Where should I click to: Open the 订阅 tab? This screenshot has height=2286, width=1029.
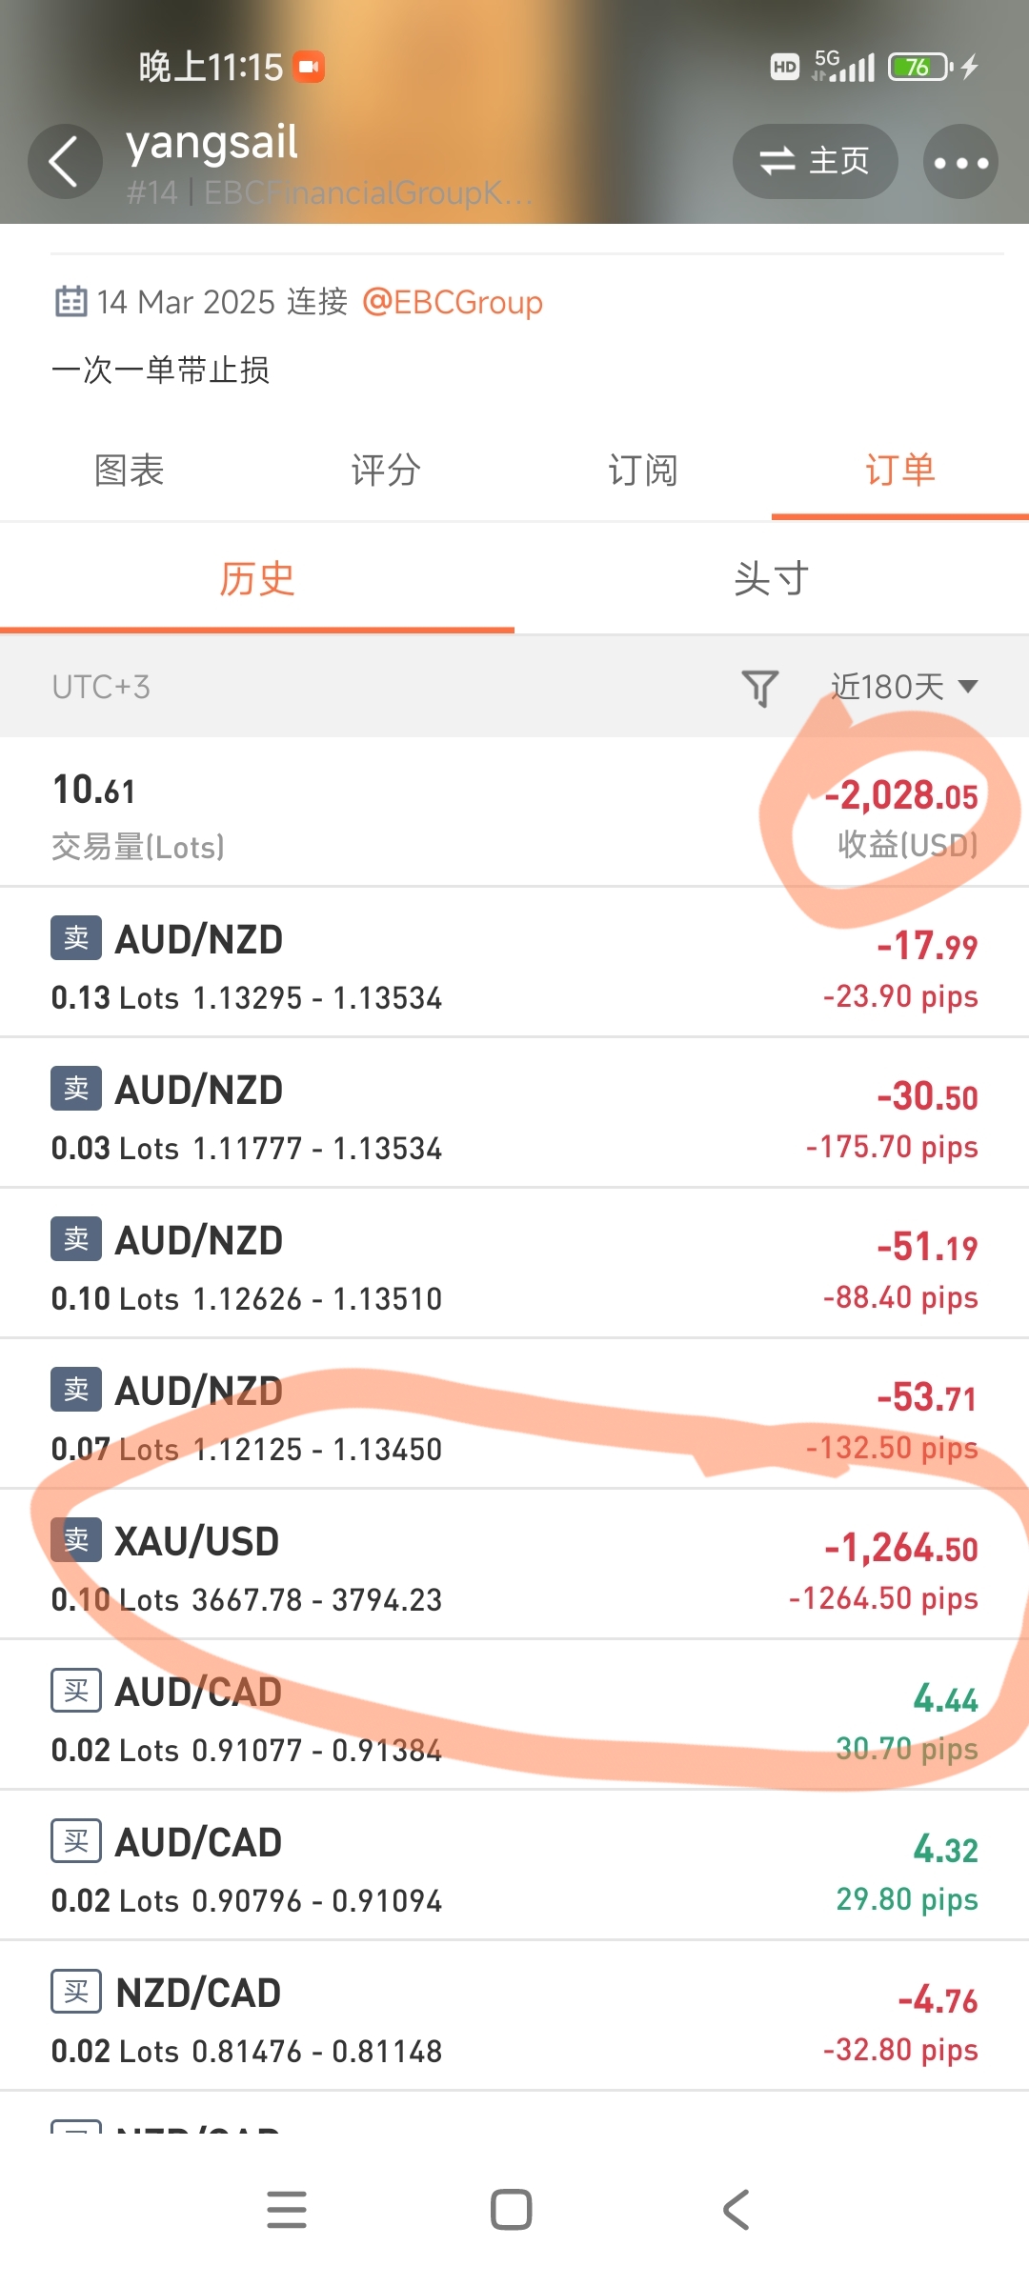coord(643,470)
